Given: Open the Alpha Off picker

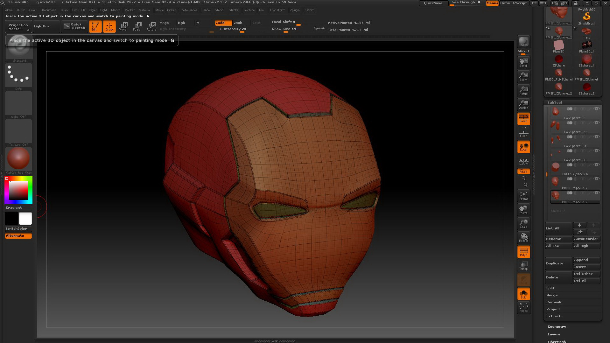Looking at the screenshot, I should (x=18, y=105).
